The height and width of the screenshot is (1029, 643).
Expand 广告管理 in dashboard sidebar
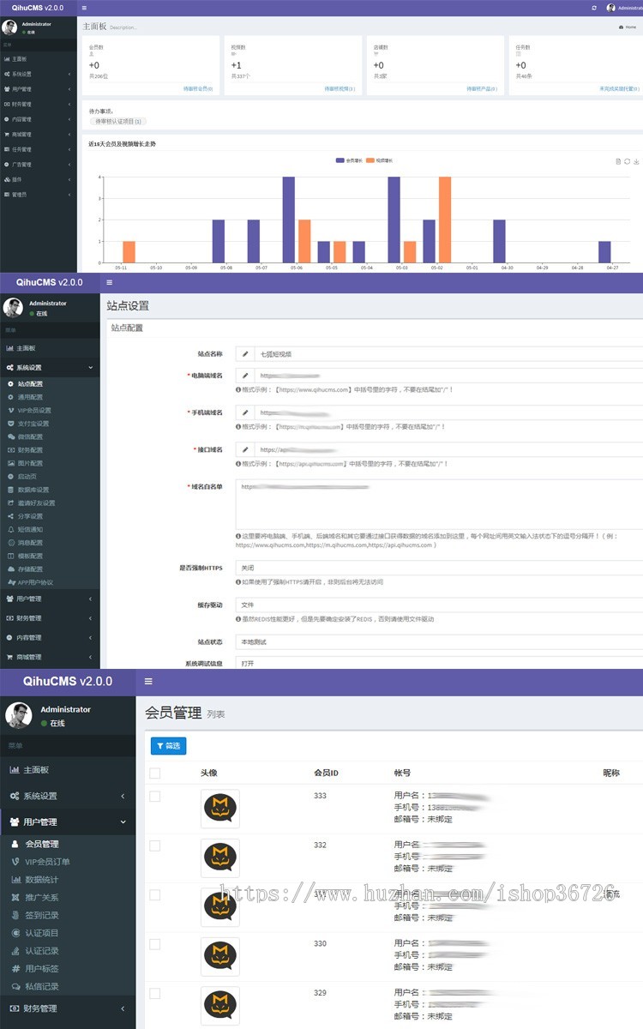[39, 164]
